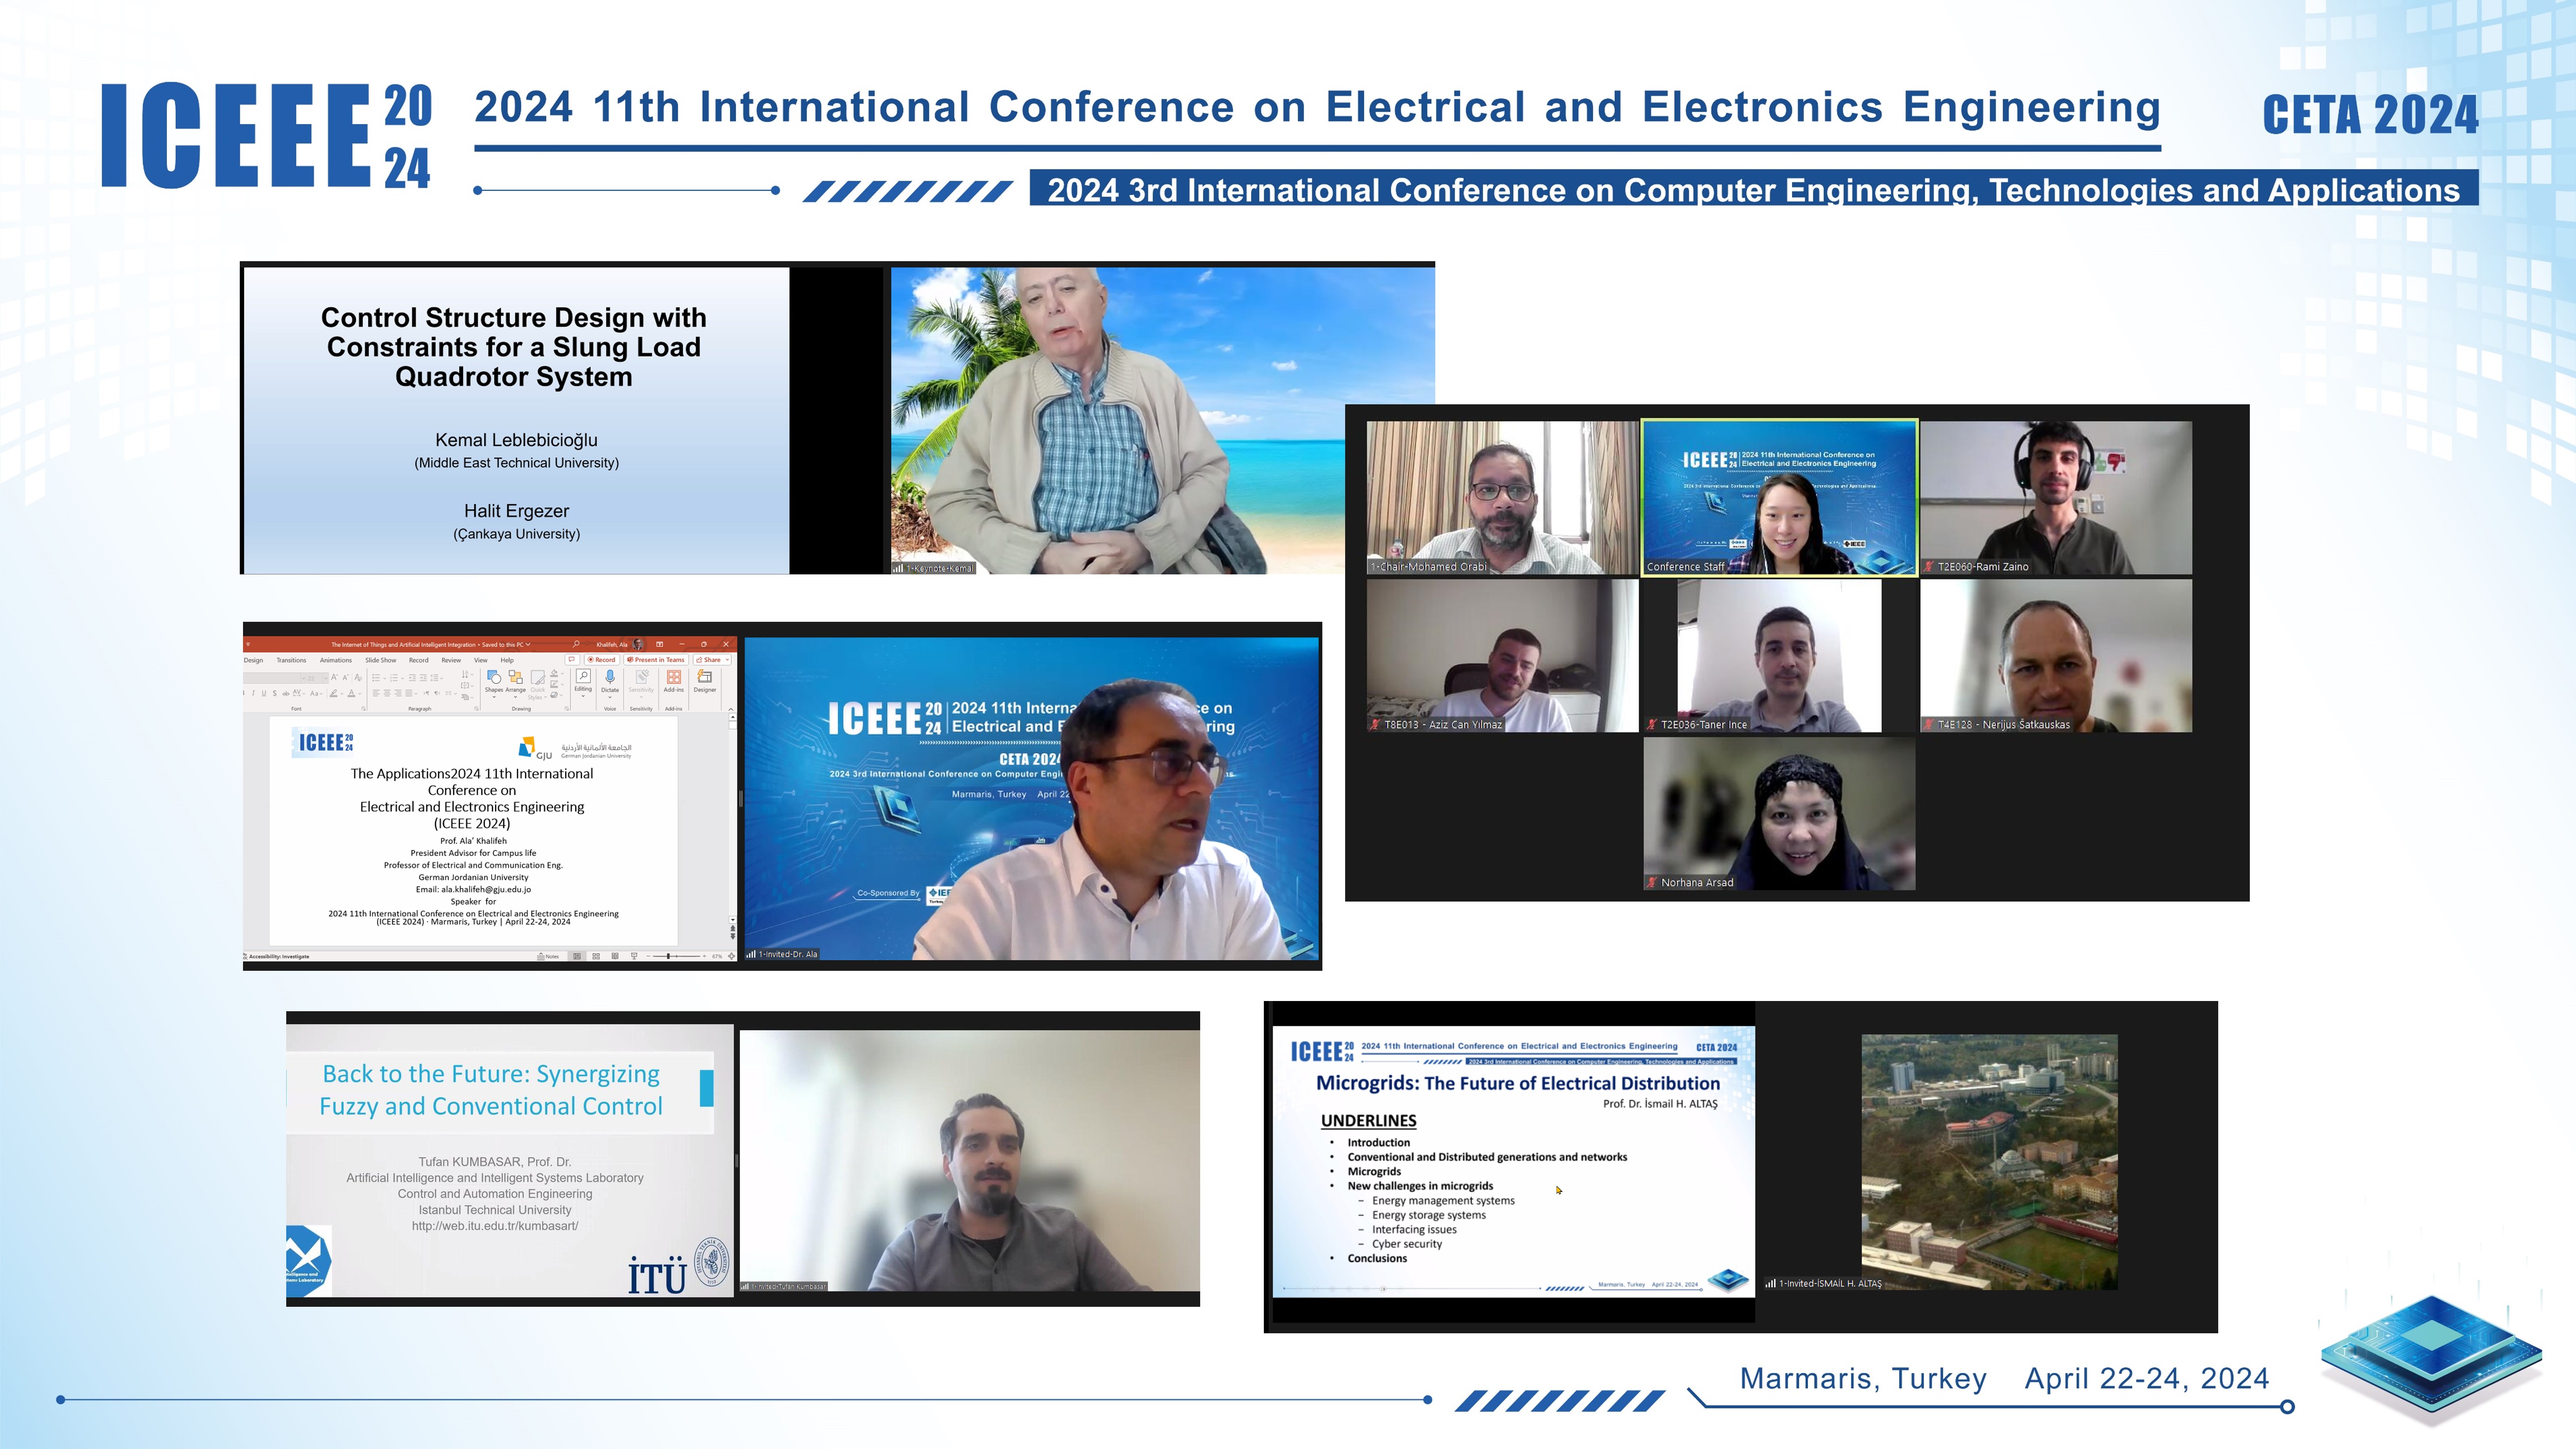
Task: Open the font size 22 dropdown
Action: point(326,678)
